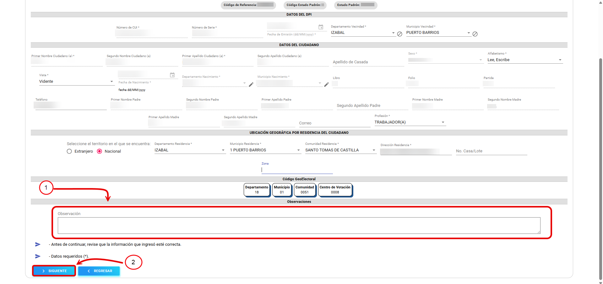603x284 pixels.
Task: Select the Nacional radio option
Action: [x=100, y=151]
